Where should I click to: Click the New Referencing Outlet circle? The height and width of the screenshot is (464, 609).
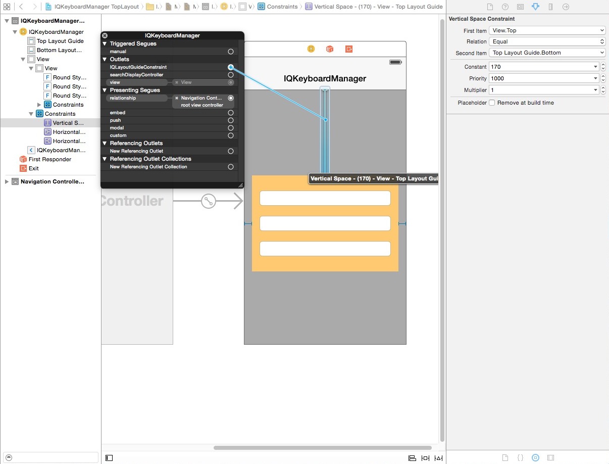[x=231, y=151]
